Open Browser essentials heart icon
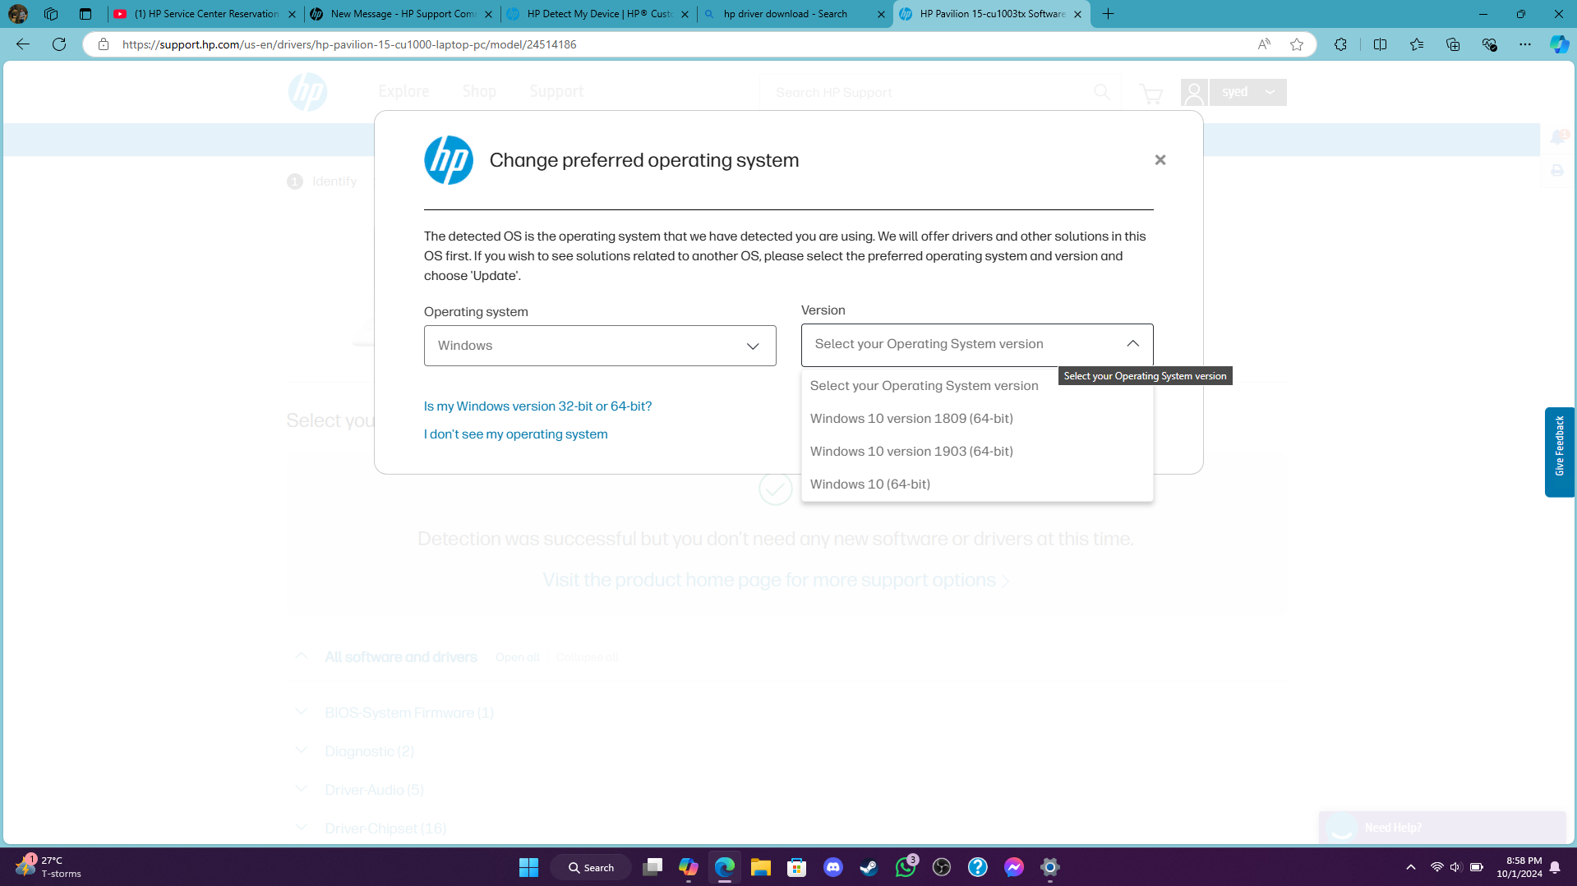Viewport: 1577px width, 886px height. click(x=1489, y=44)
